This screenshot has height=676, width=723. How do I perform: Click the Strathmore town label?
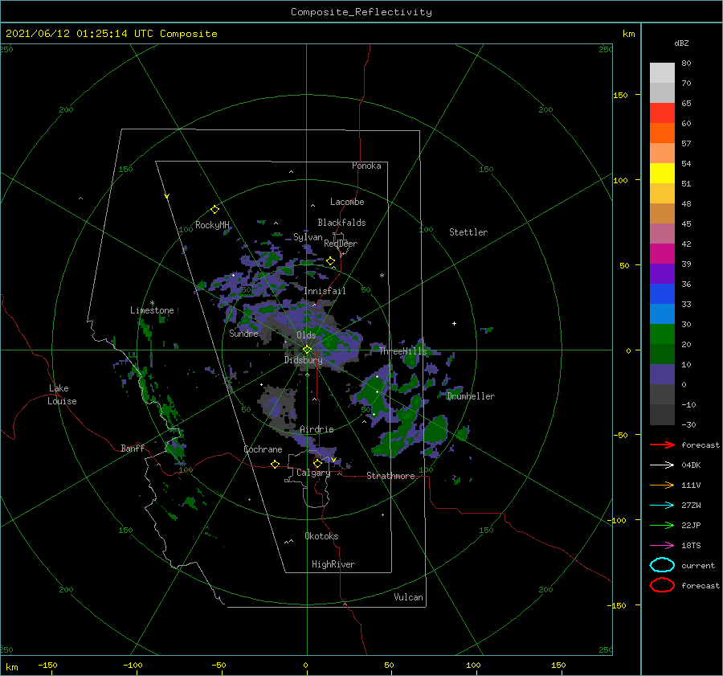coord(390,476)
